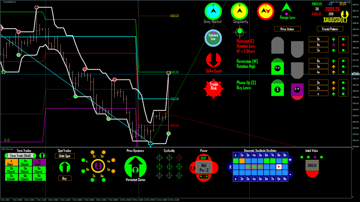Click the green up arrow beside Term Trade (Hold)
Screen dimensions: 360x202
tap(42, 156)
